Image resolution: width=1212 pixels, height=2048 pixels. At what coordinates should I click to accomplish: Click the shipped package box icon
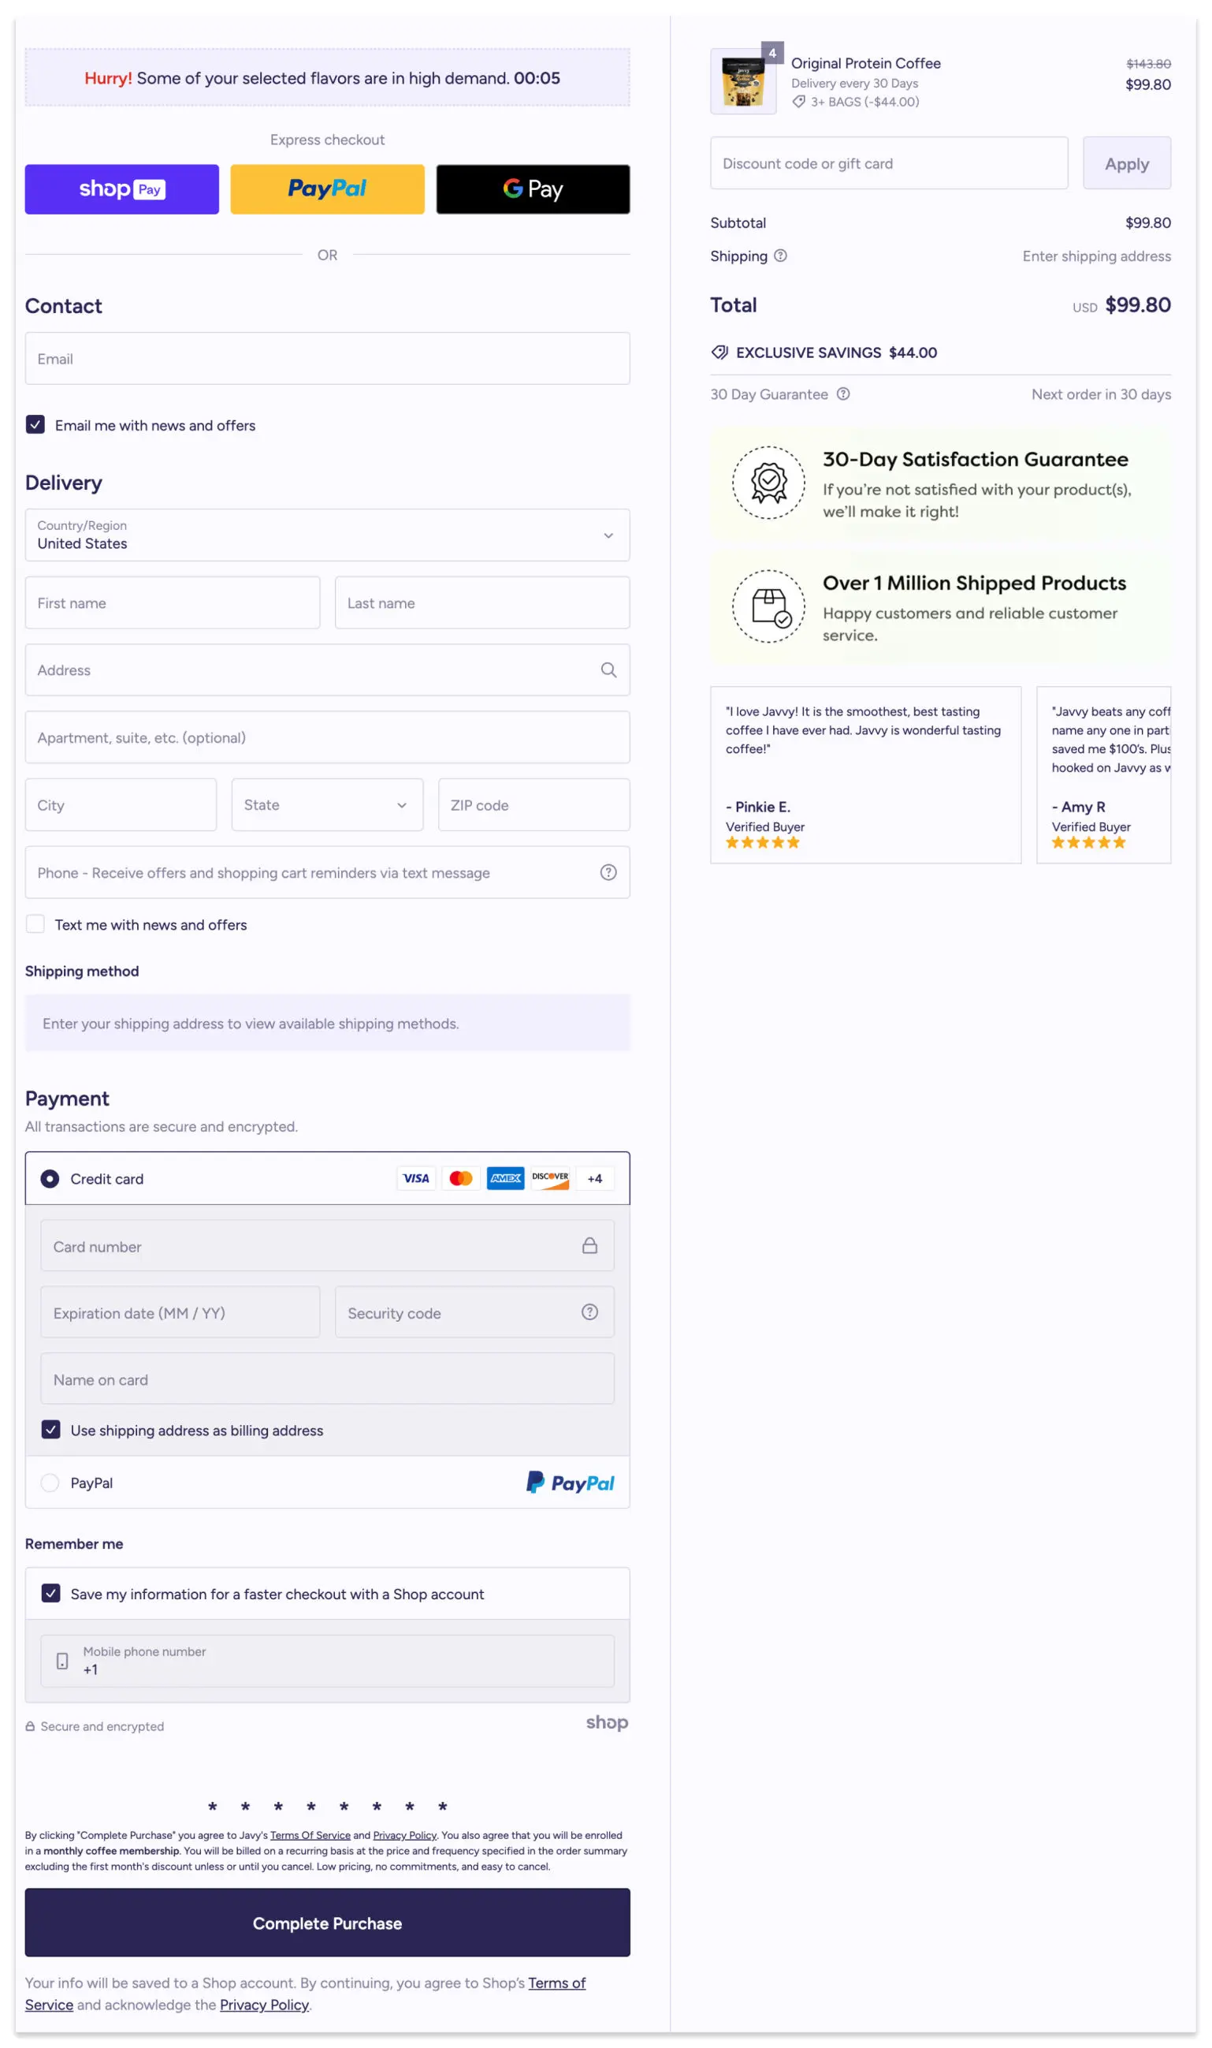coord(768,606)
